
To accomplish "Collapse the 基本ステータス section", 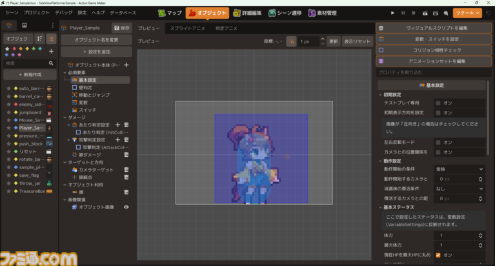I will click(x=380, y=207).
